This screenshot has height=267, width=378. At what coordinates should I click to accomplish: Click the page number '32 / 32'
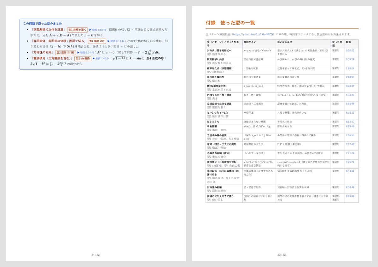pos(282,255)
